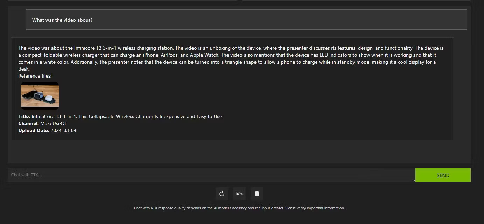This screenshot has width=484, height=224.
Task: Click the bold 'Upload Date:' label
Action: click(34, 130)
